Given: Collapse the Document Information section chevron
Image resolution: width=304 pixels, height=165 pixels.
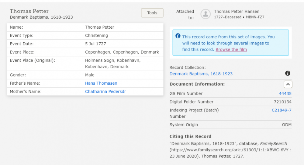Looking at the screenshot, I should (288, 84).
